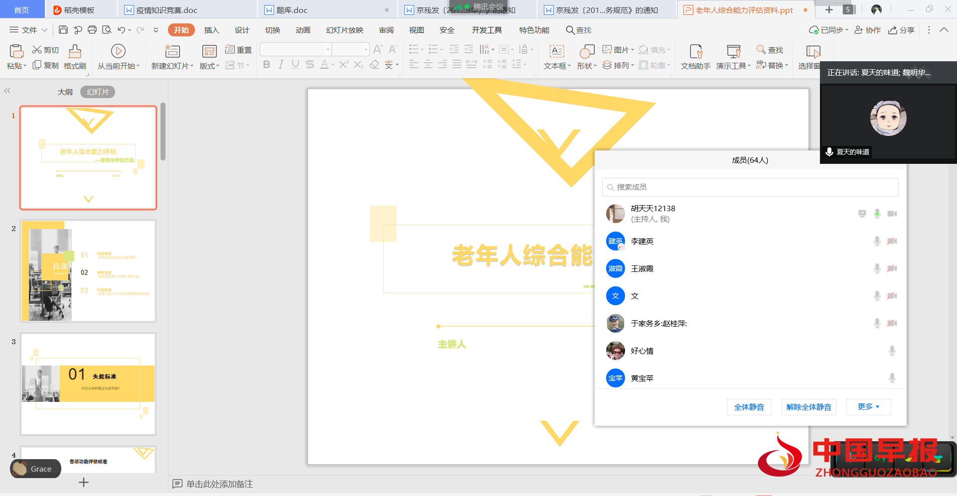Click the 解除全体静音 button
Viewport: 957px width, 496px height.
808,407
